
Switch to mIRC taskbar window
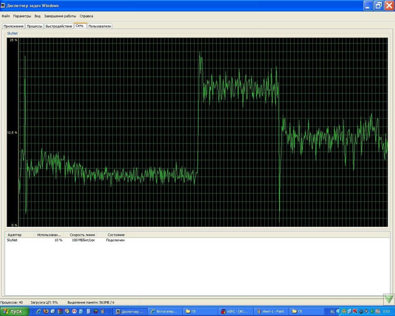236,311
